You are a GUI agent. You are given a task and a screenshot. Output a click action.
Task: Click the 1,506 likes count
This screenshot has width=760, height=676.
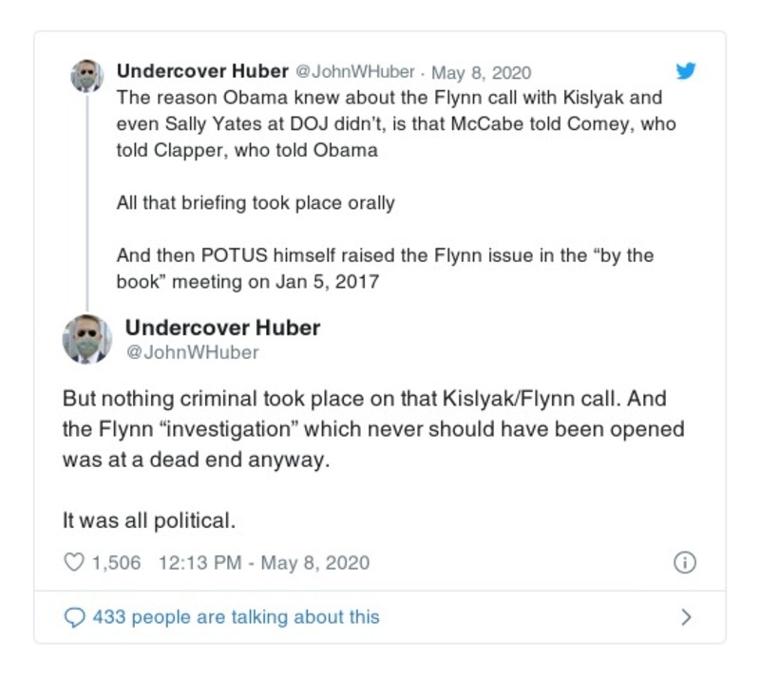coord(116,563)
